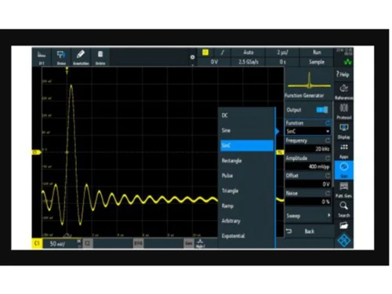Toggle the generator Output switch

pyautogui.click(x=322, y=110)
